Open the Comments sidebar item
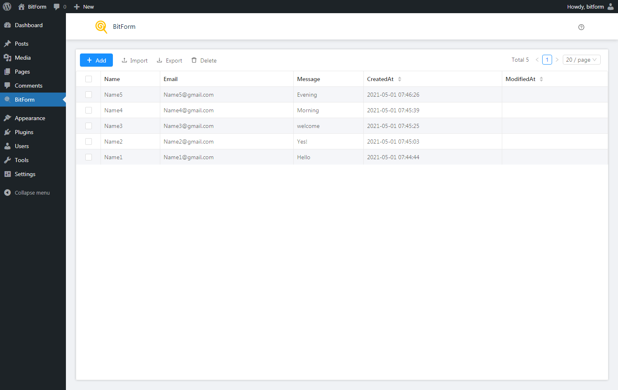The image size is (618, 390). click(x=33, y=86)
